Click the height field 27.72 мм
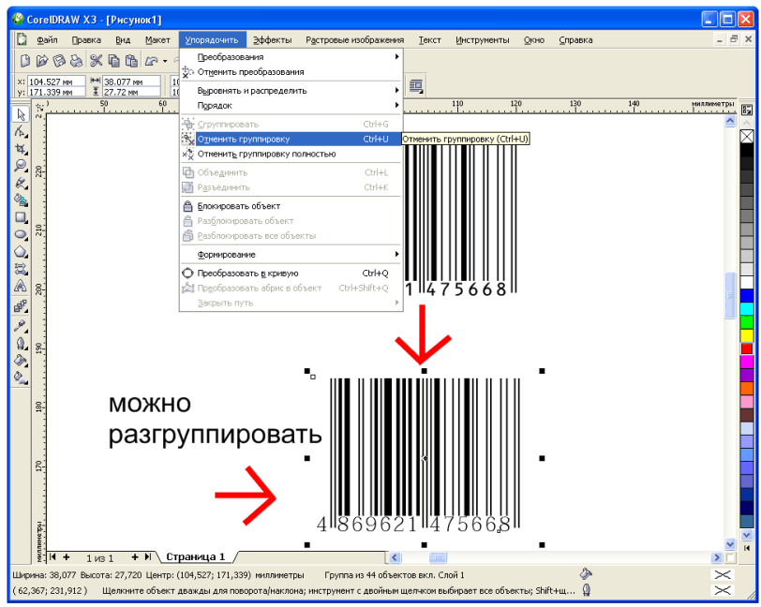This screenshot has height=607, width=761. point(131,92)
